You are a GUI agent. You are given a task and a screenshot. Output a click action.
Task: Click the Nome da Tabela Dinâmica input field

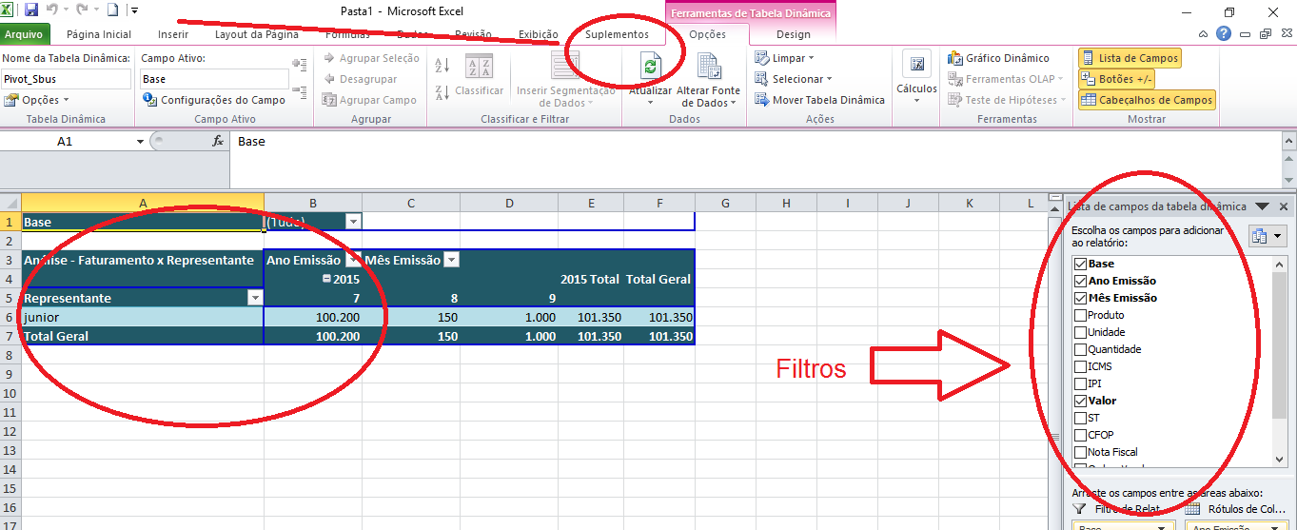(x=67, y=79)
